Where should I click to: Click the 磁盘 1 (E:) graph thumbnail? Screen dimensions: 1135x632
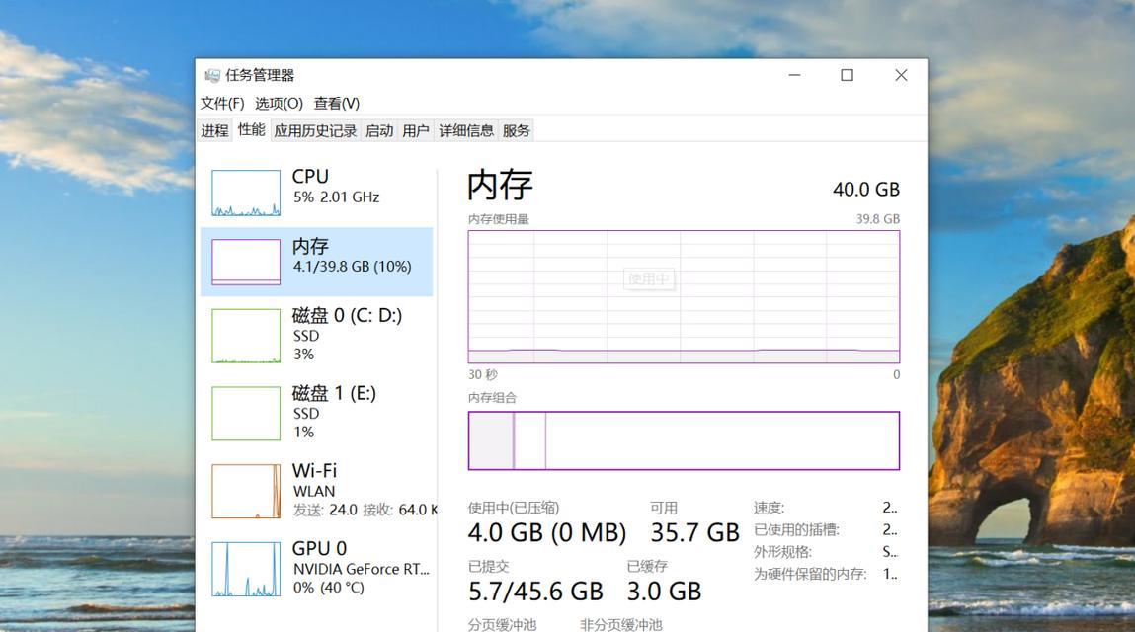(x=246, y=414)
